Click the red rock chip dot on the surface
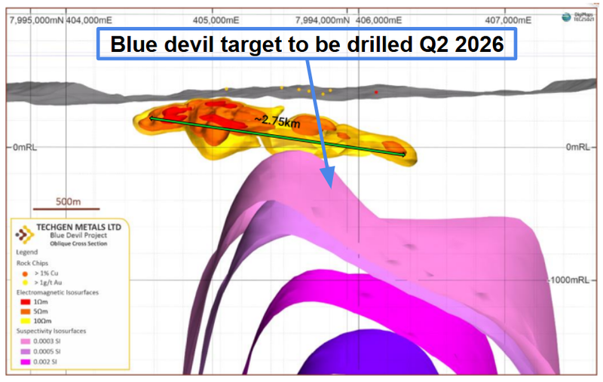This screenshot has width=603, height=382. (378, 93)
